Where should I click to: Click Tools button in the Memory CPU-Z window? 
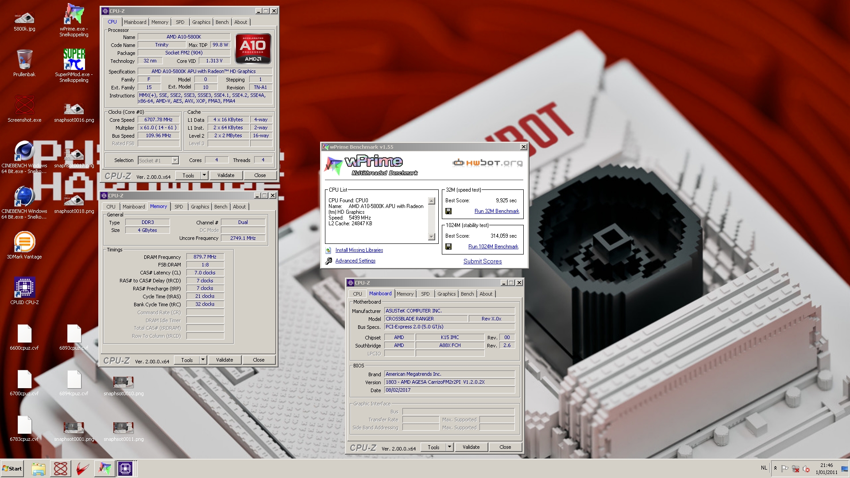[187, 360]
